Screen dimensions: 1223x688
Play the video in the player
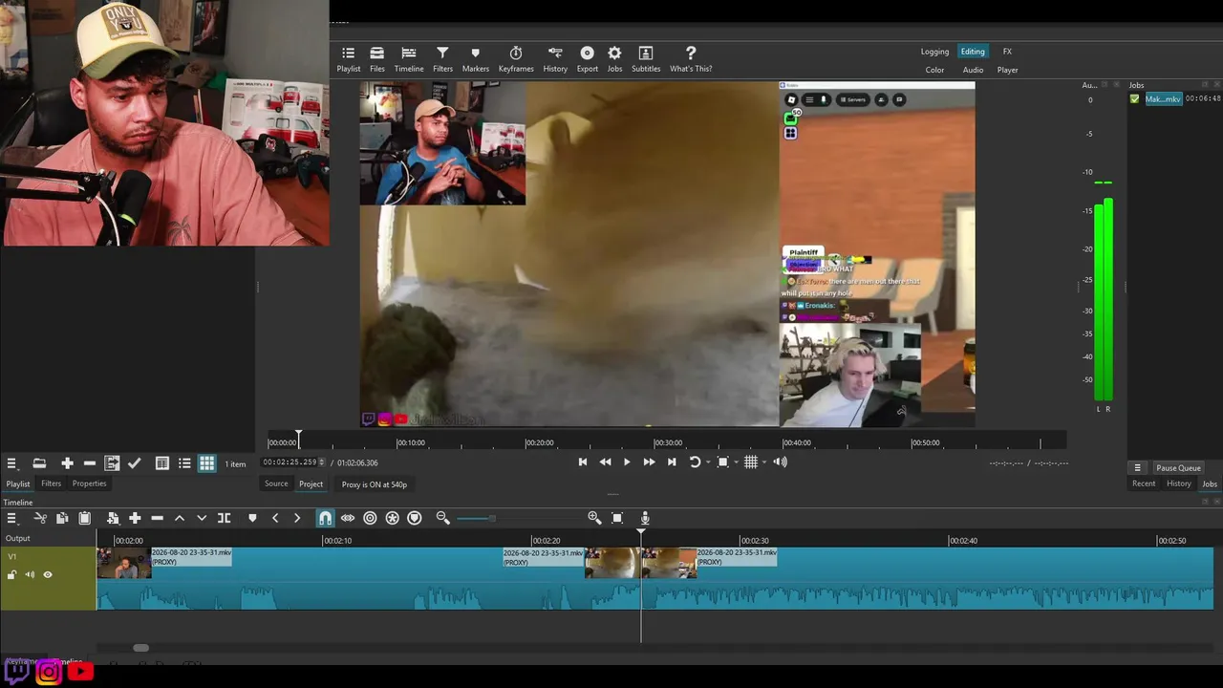(627, 462)
